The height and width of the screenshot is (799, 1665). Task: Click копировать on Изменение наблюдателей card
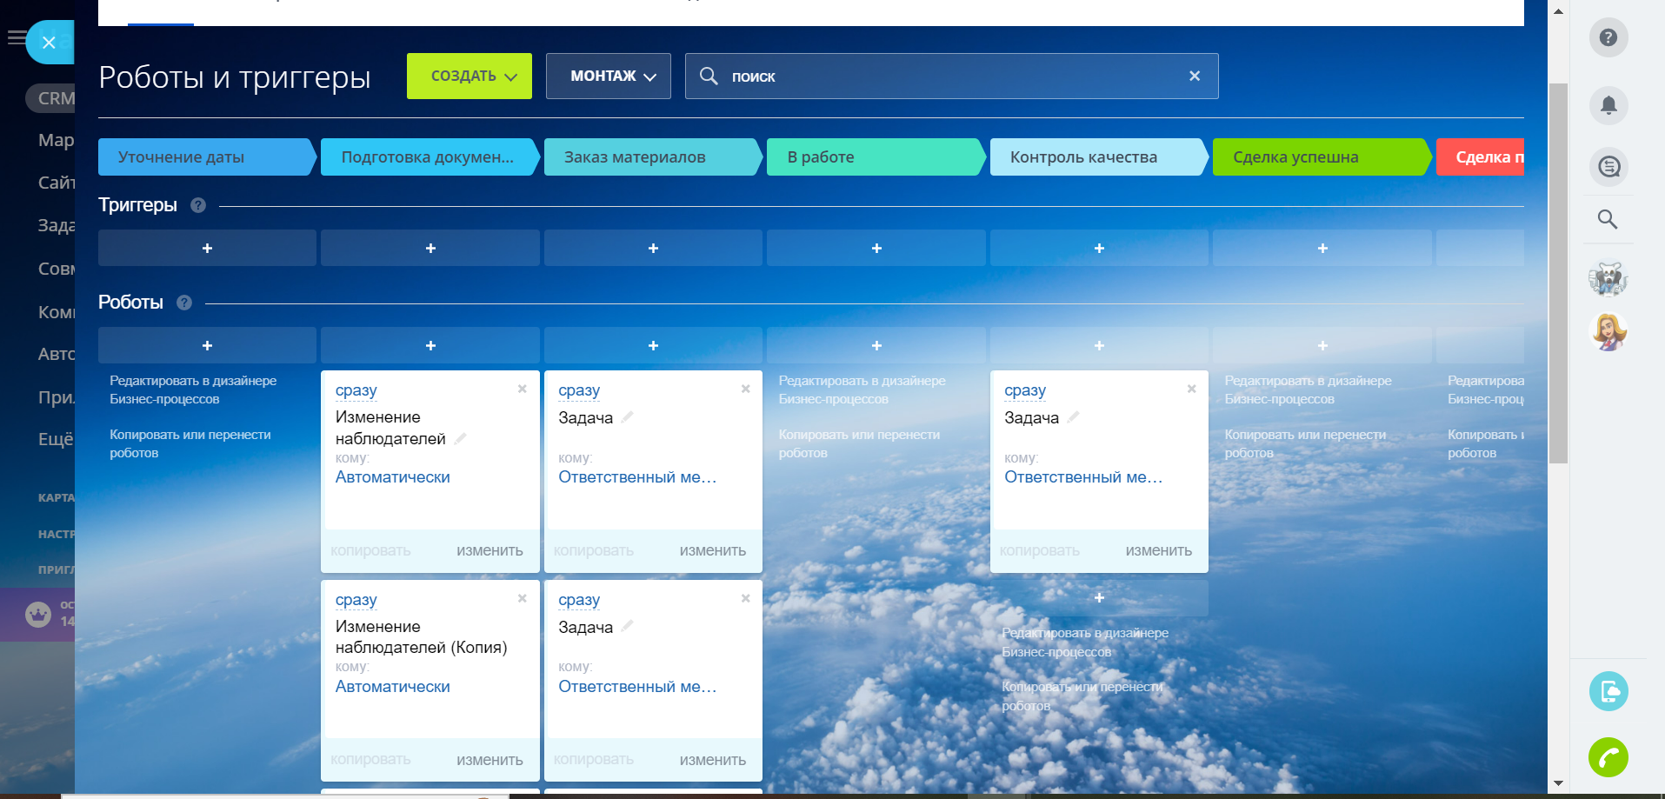tap(370, 550)
